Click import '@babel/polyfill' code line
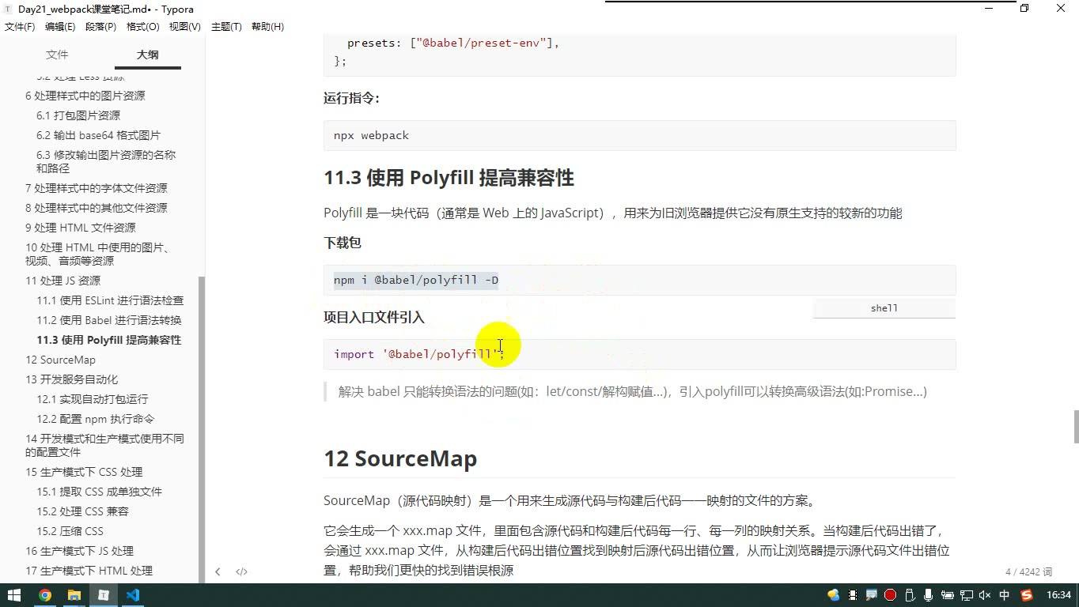This screenshot has width=1079, height=607. tap(419, 354)
